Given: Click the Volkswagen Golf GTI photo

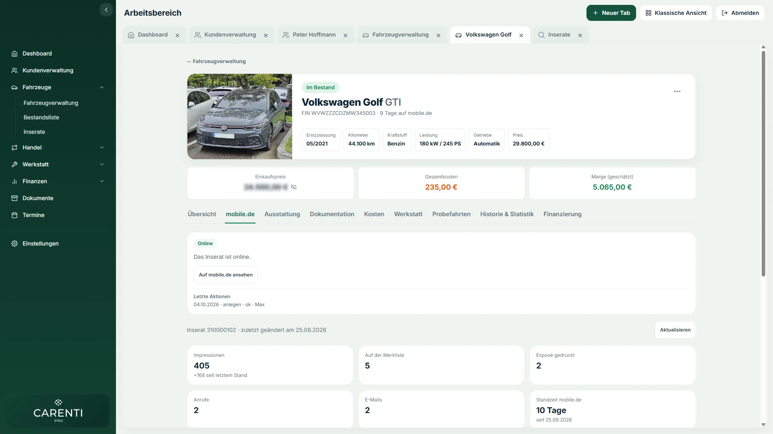Looking at the screenshot, I should (240, 117).
